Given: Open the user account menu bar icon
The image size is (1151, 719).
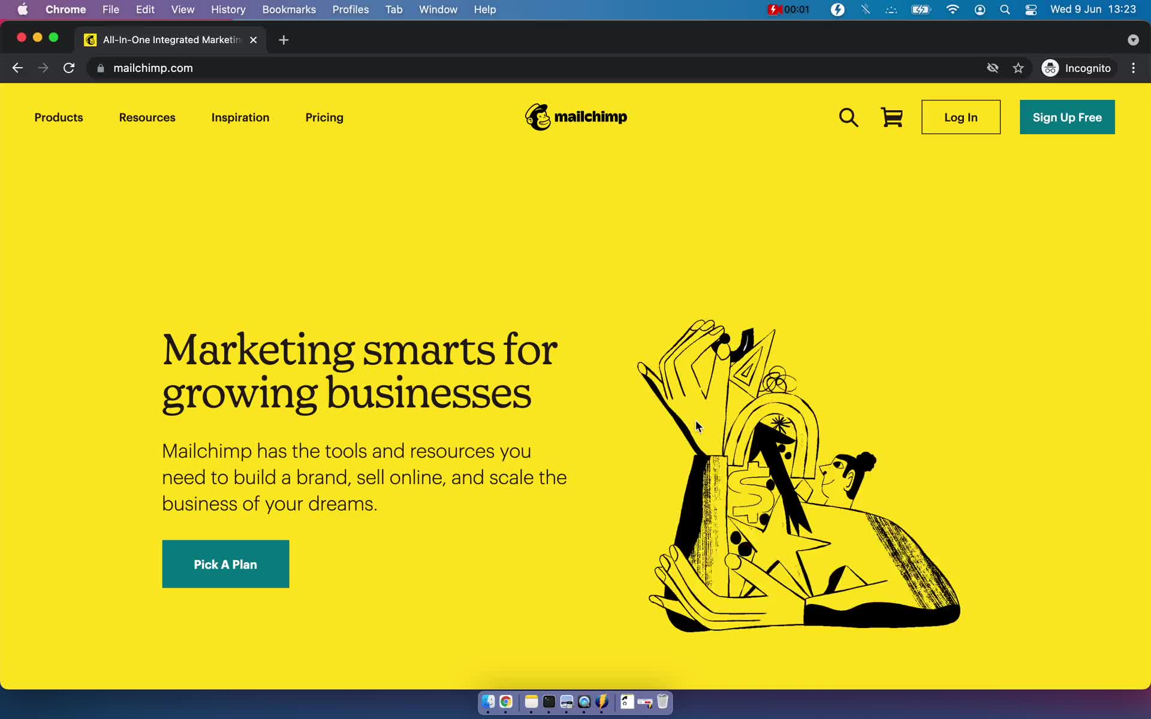Looking at the screenshot, I should tap(980, 10).
